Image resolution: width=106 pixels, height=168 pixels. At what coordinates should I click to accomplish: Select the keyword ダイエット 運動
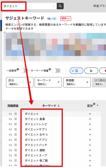[35, 150]
